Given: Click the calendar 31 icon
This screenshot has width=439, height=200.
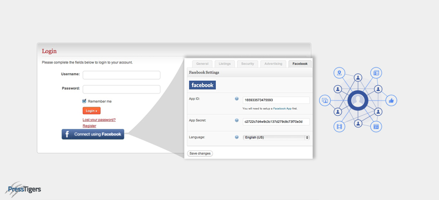Looking at the screenshot, I should (x=377, y=127).
